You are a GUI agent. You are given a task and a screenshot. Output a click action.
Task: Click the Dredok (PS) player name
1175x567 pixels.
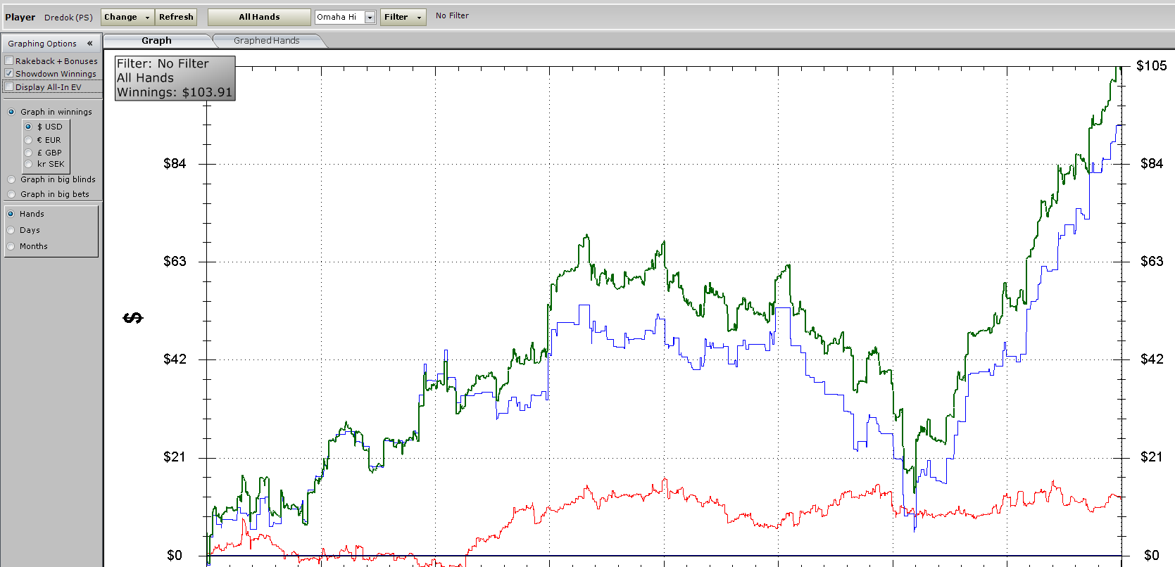click(68, 18)
